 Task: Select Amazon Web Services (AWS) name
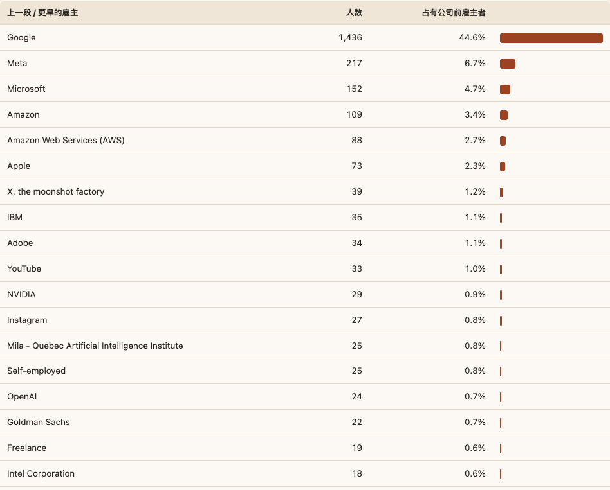pyautogui.click(x=66, y=140)
